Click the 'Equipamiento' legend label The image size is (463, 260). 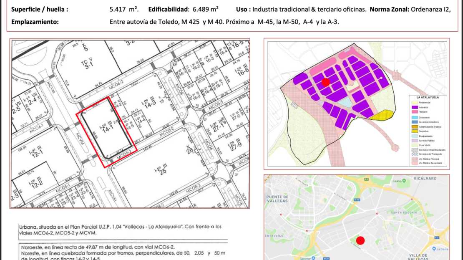(426, 136)
